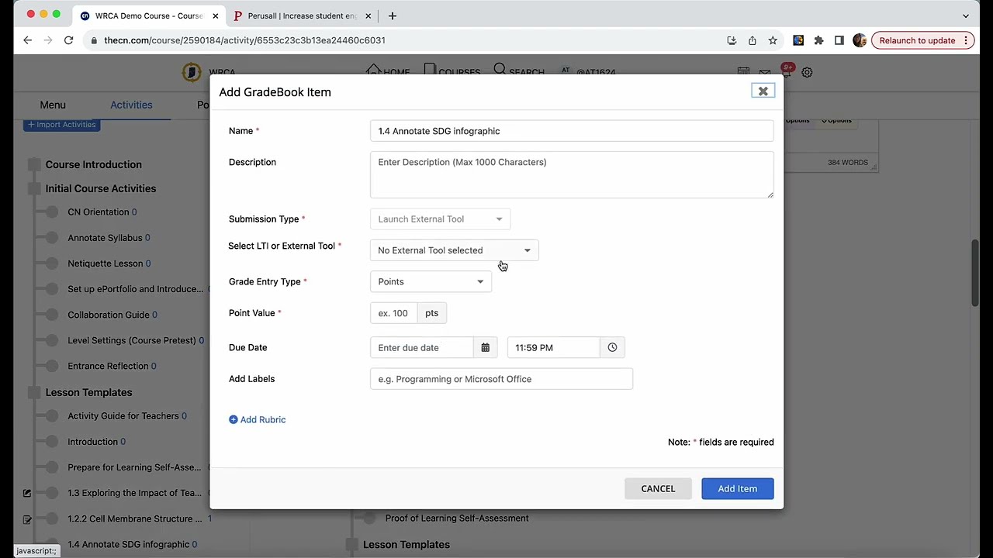Image resolution: width=993 pixels, height=558 pixels.
Task: Close the Add GradeBook Item dialog
Action: (x=763, y=91)
